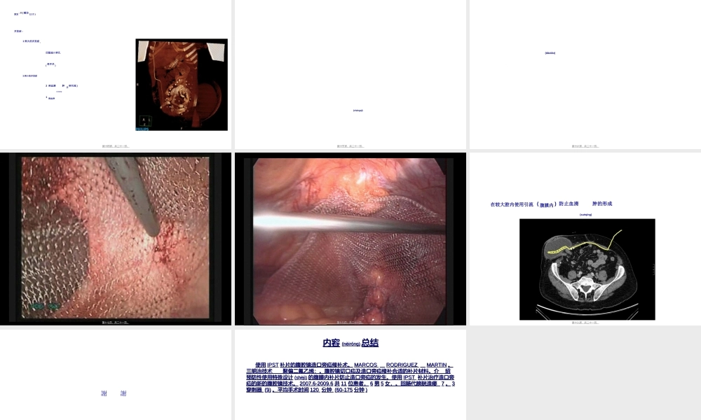
Task: Click the 内容总结 title heading
Action: [x=350, y=343]
